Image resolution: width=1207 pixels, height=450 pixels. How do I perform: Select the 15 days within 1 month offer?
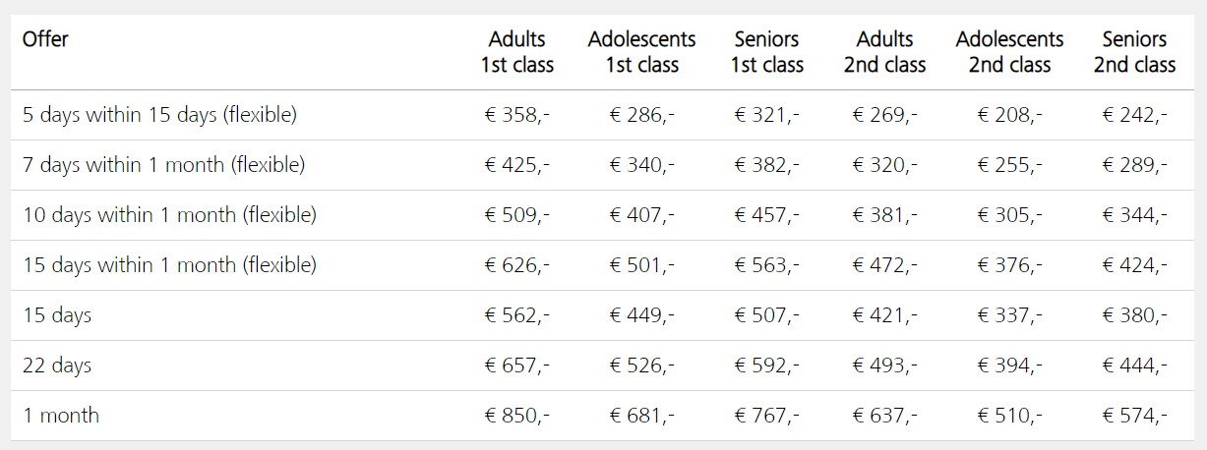(169, 265)
